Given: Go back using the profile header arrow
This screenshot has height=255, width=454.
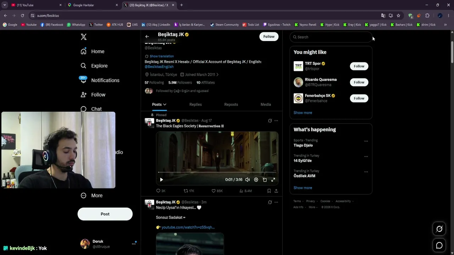Looking at the screenshot, I should pyautogui.click(x=147, y=36).
